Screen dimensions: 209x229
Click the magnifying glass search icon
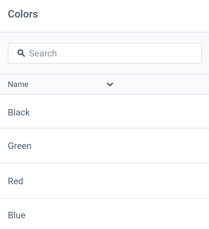click(21, 53)
